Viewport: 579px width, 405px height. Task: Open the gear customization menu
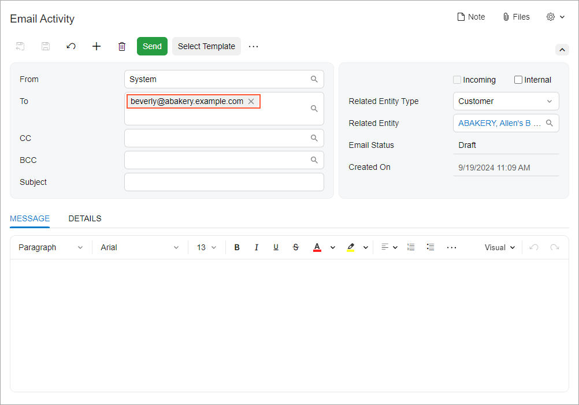point(555,17)
